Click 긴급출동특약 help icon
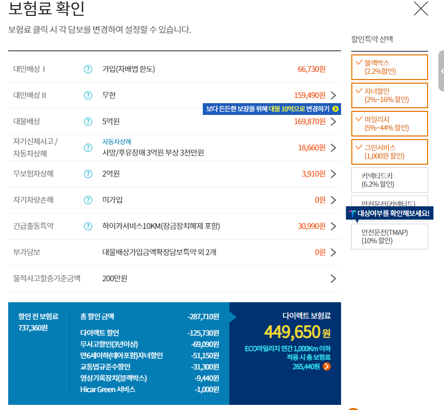This screenshot has width=444, height=410. [88, 226]
